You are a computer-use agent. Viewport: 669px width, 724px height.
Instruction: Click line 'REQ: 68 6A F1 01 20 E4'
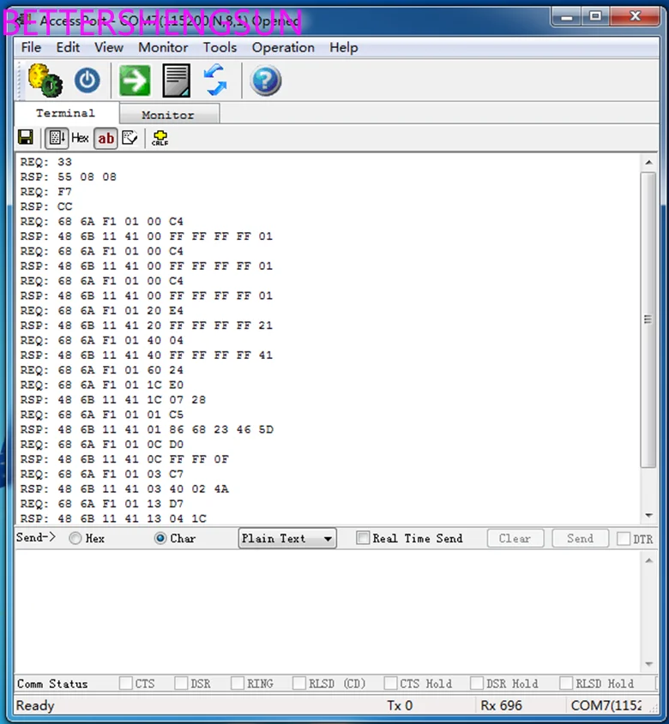click(102, 311)
